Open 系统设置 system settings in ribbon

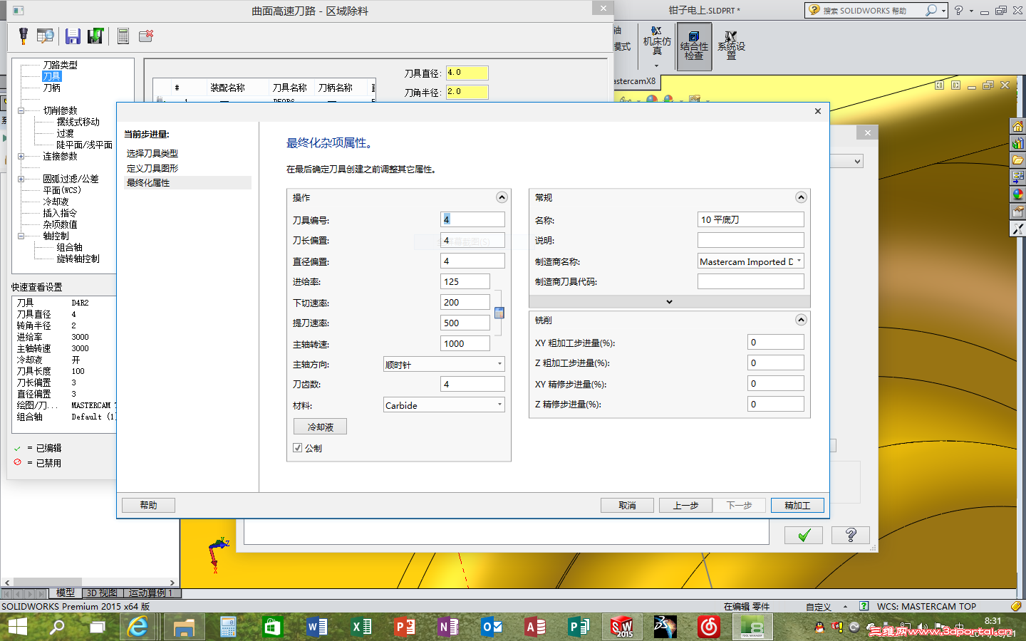[732, 46]
